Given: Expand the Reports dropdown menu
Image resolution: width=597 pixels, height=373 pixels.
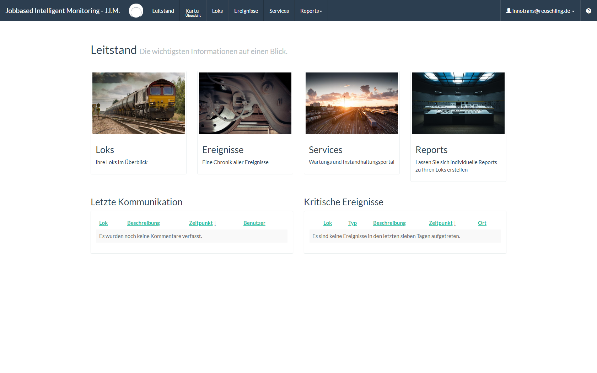Looking at the screenshot, I should [311, 11].
